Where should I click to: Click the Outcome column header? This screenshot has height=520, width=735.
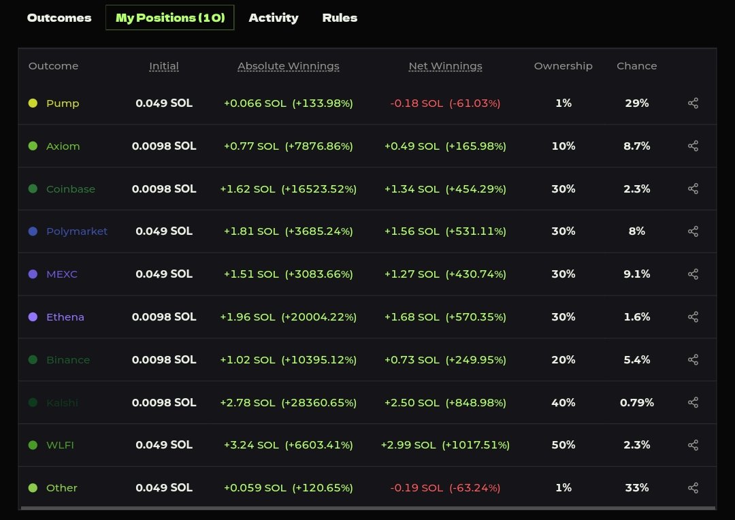(x=54, y=66)
